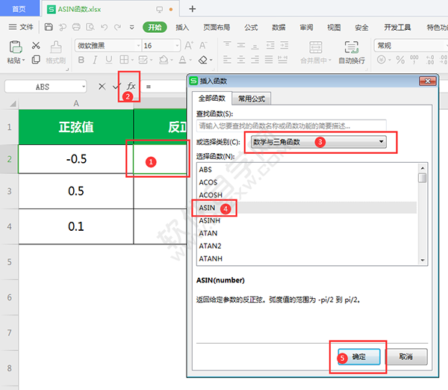Select the 全部函数 dialog tab

212,99
